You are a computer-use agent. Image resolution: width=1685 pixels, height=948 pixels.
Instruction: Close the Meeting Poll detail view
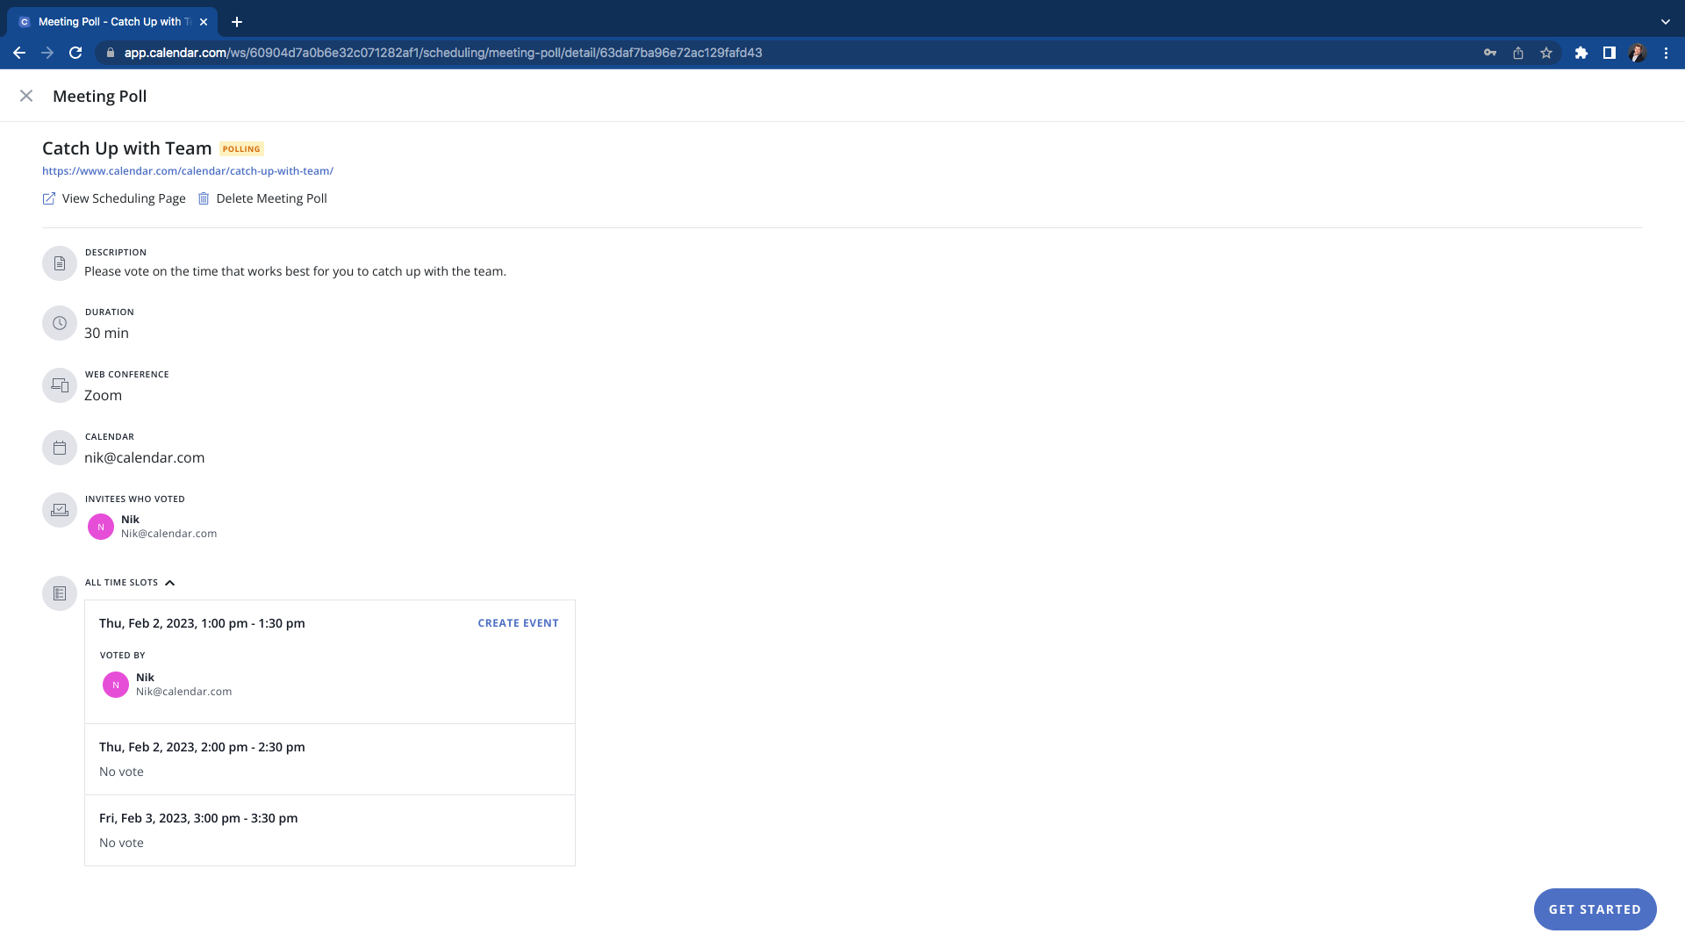(26, 96)
